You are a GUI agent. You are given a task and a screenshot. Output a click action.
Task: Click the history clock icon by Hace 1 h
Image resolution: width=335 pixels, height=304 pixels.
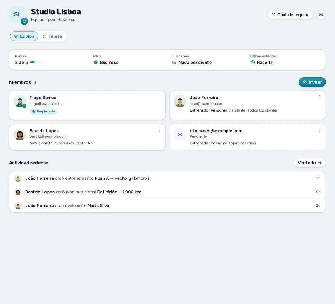pos(252,62)
